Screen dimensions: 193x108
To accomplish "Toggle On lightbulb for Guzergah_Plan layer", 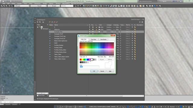I will click(90, 32).
